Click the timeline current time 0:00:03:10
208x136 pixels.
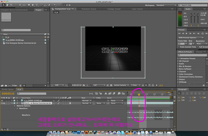coord(8,94)
